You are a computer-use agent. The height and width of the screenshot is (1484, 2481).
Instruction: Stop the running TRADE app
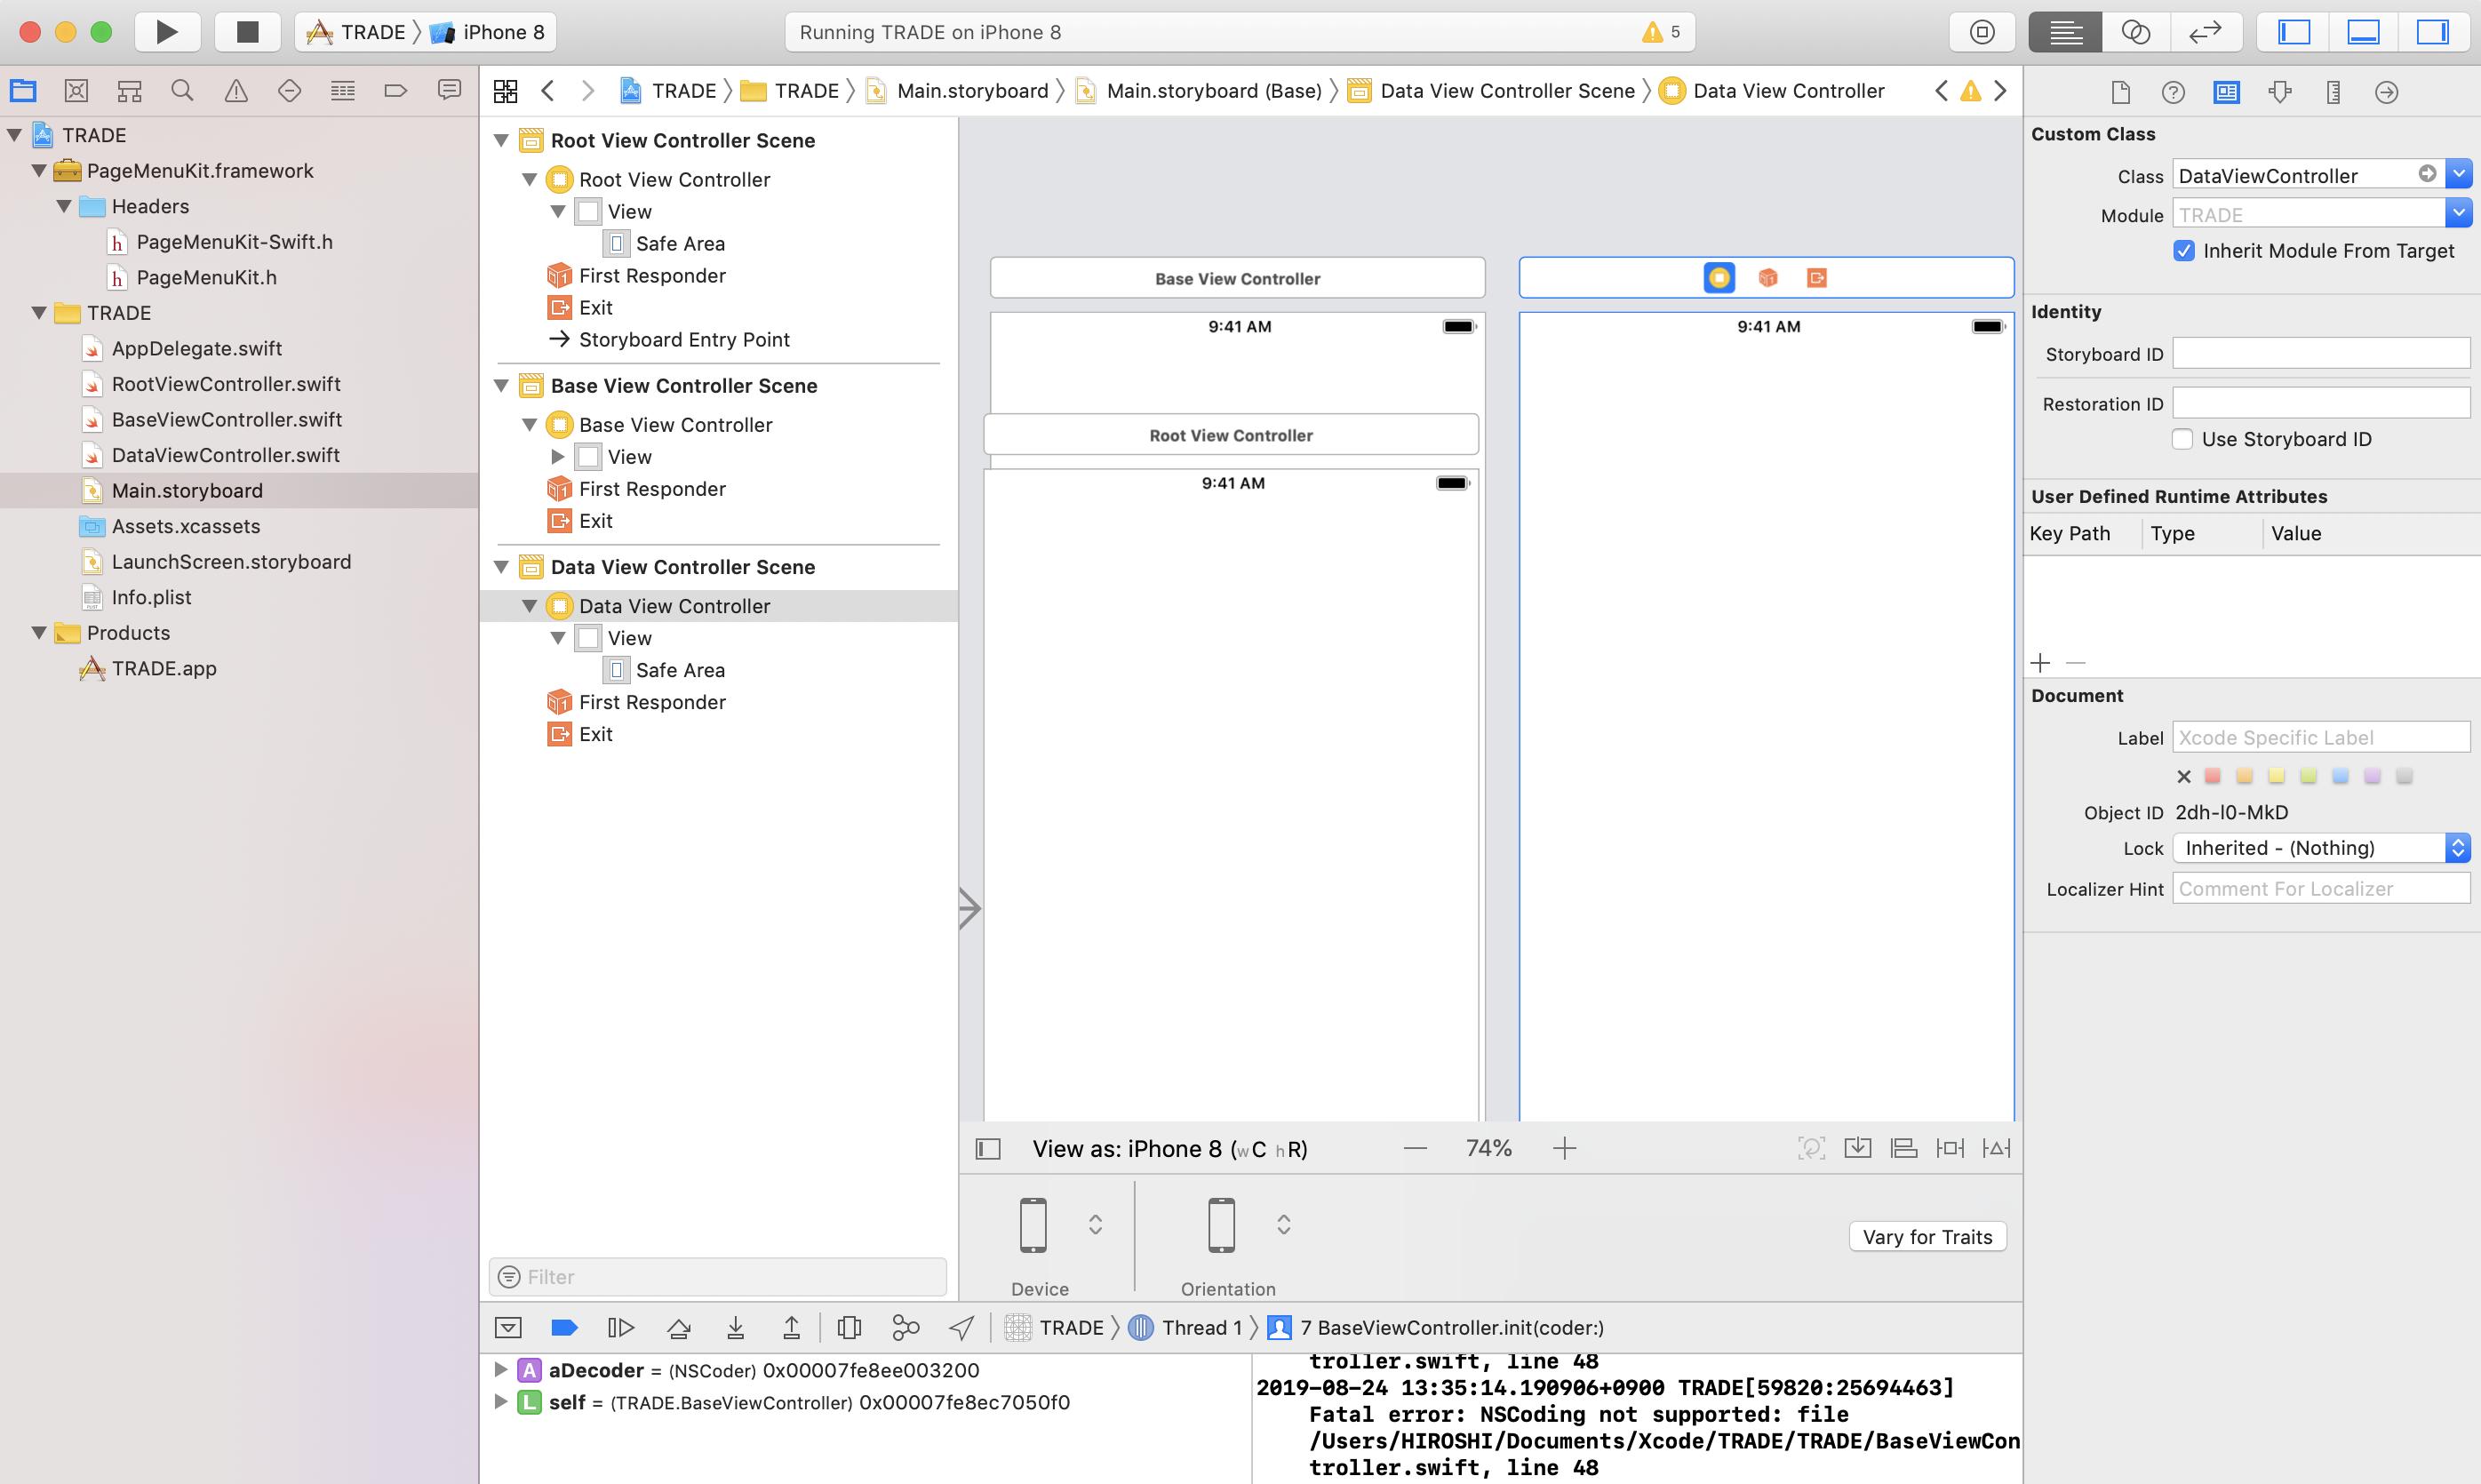[x=247, y=32]
